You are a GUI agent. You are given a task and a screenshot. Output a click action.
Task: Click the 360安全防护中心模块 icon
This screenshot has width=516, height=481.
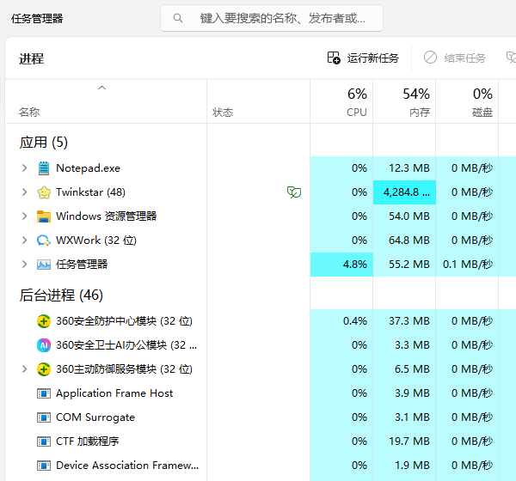click(44, 321)
